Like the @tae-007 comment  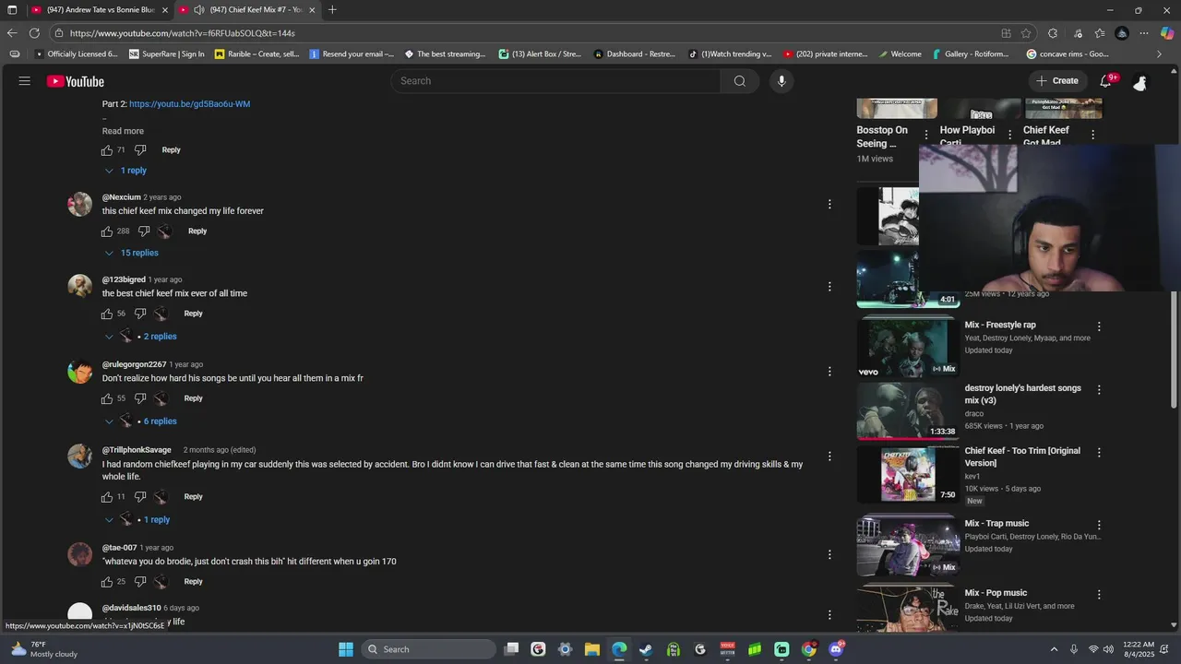107,582
